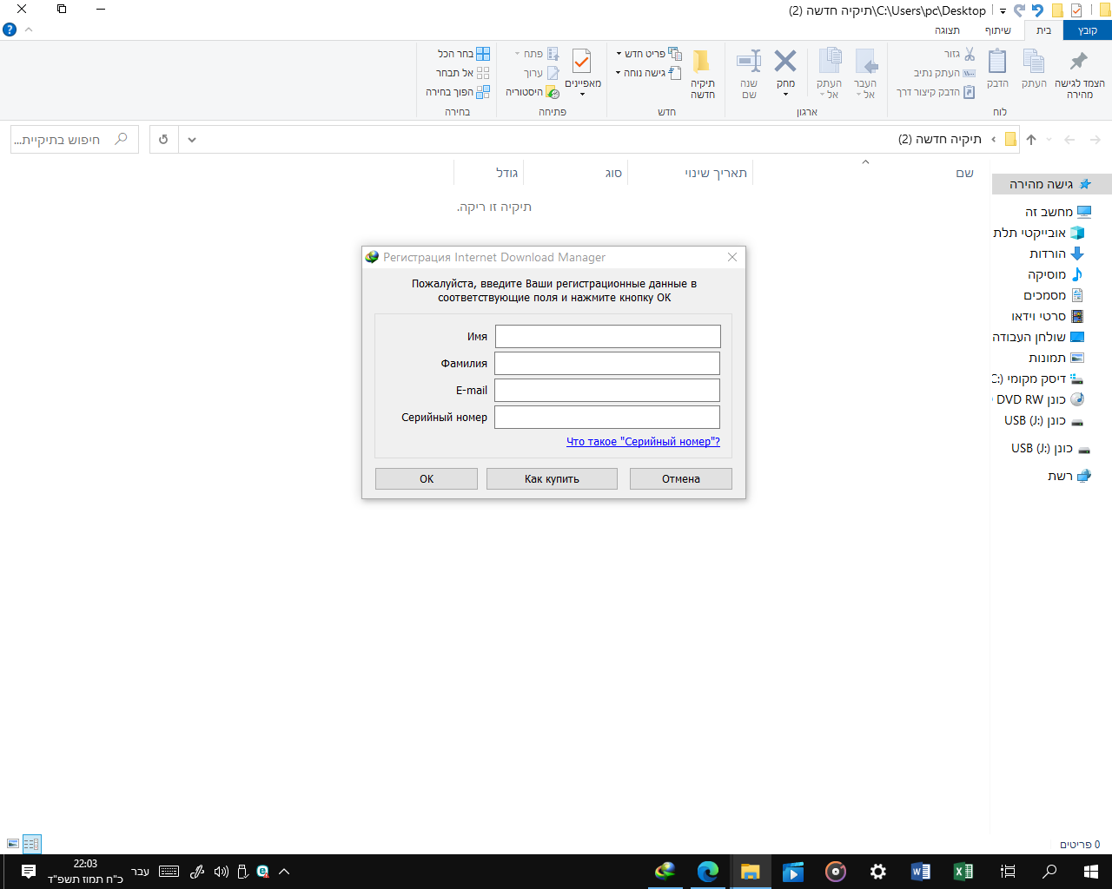The image size is (1112, 889).
Task: Create a New folder (תיקיה חדשה)
Action: click(702, 74)
